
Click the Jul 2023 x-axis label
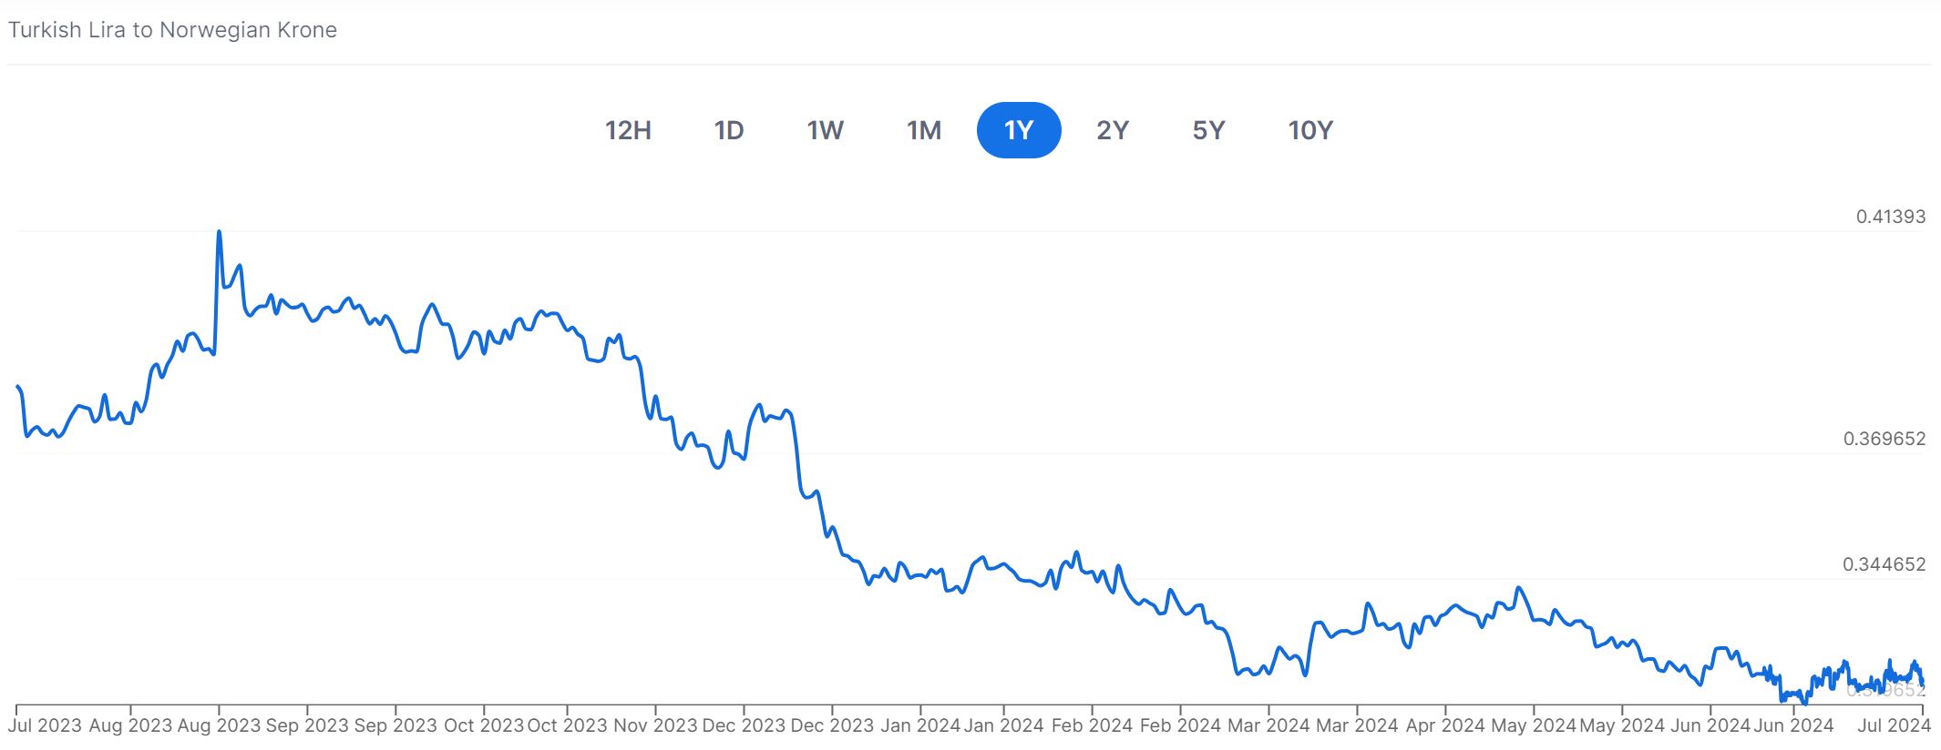(45, 725)
